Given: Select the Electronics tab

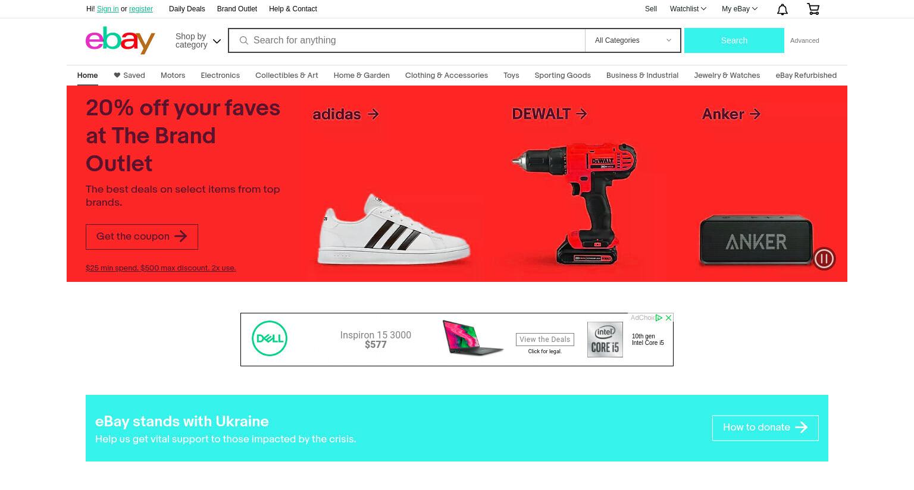Looking at the screenshot, I should point(220,76).
